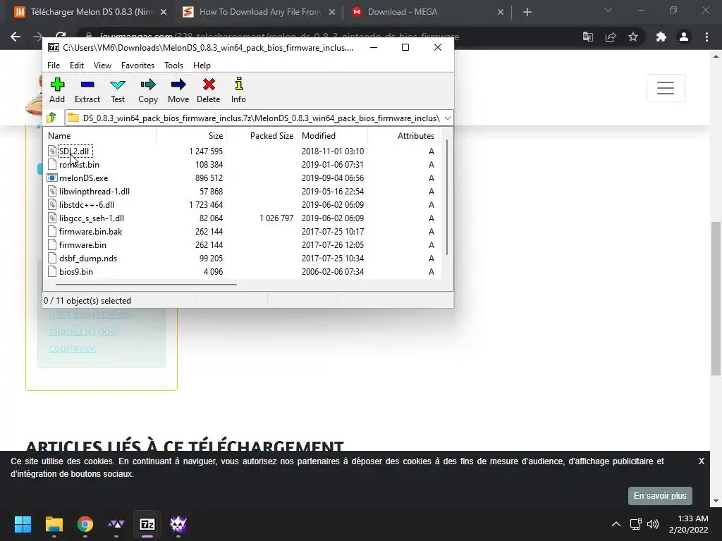Click the En savoir plus cookie button

[660, 495]
